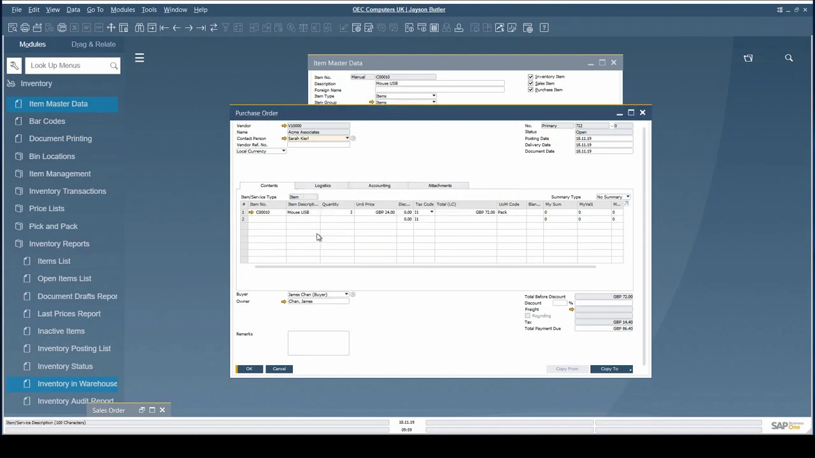Toggle the Inventory Item checkbox

point(530,77)
